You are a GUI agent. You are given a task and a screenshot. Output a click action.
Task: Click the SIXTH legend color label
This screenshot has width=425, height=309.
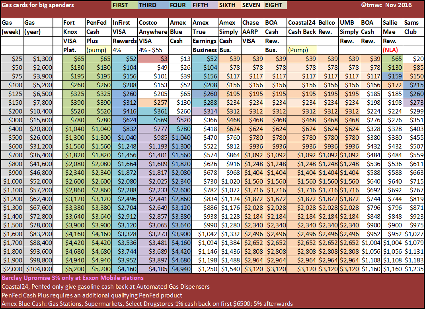click(231, 5)
